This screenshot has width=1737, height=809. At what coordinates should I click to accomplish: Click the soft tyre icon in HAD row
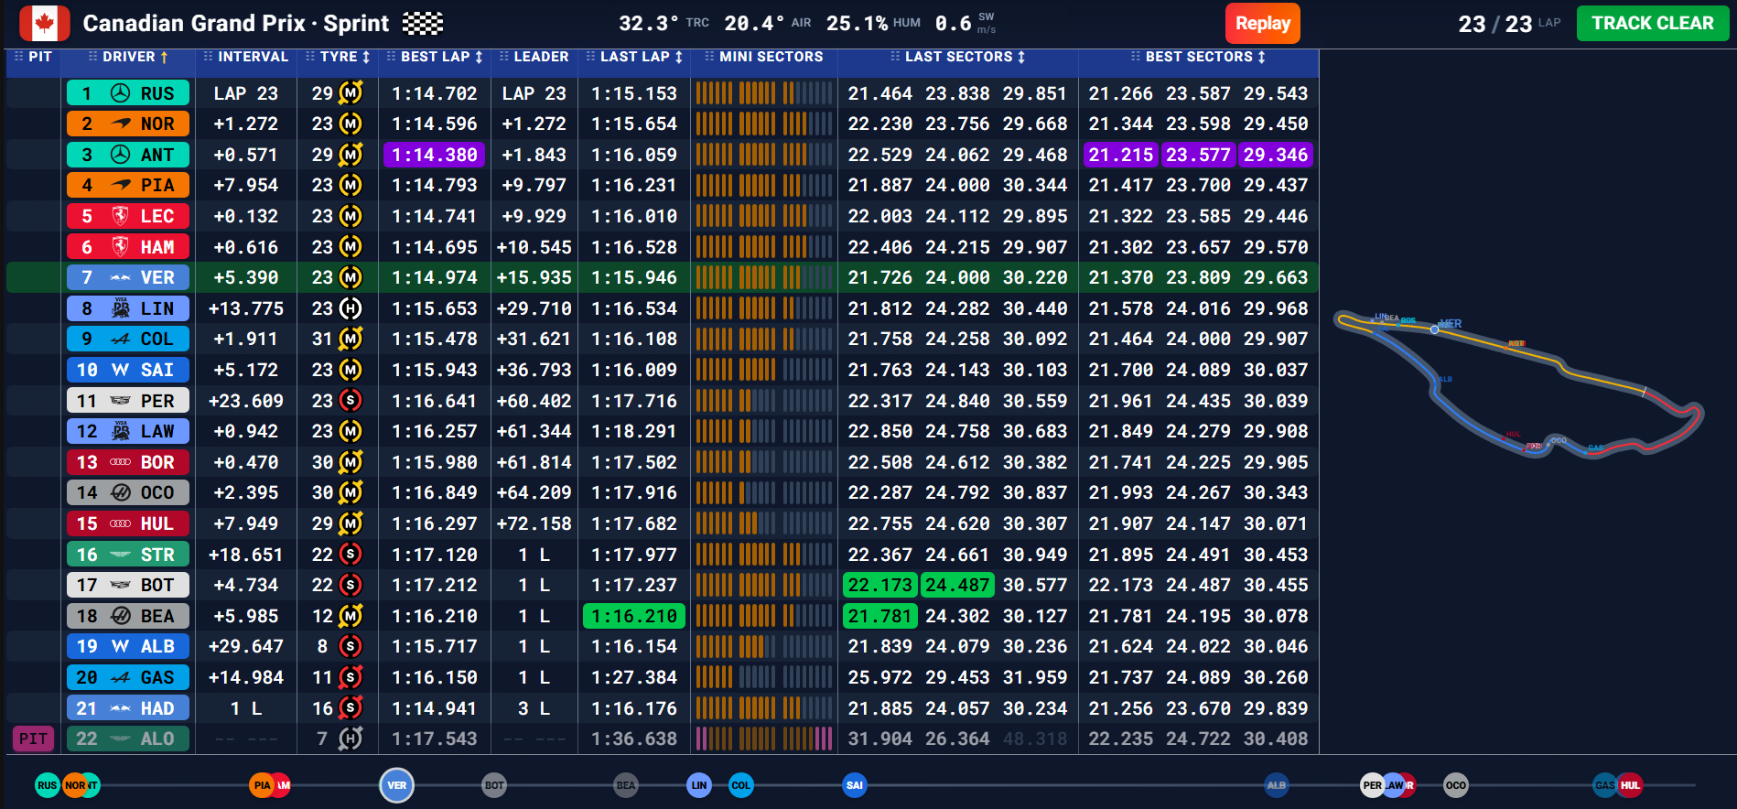point(351,708)
